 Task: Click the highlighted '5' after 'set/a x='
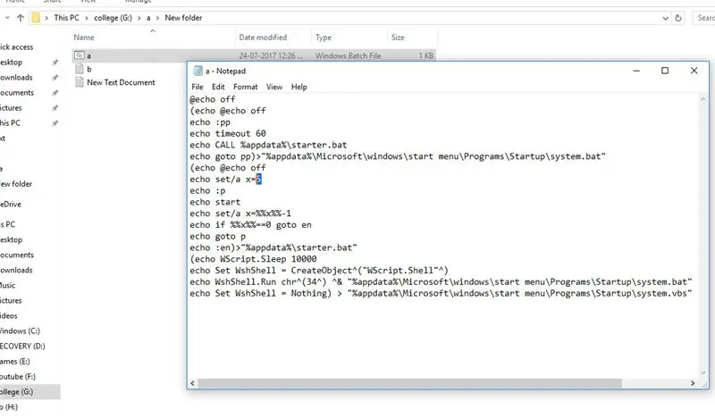[258, 180]
